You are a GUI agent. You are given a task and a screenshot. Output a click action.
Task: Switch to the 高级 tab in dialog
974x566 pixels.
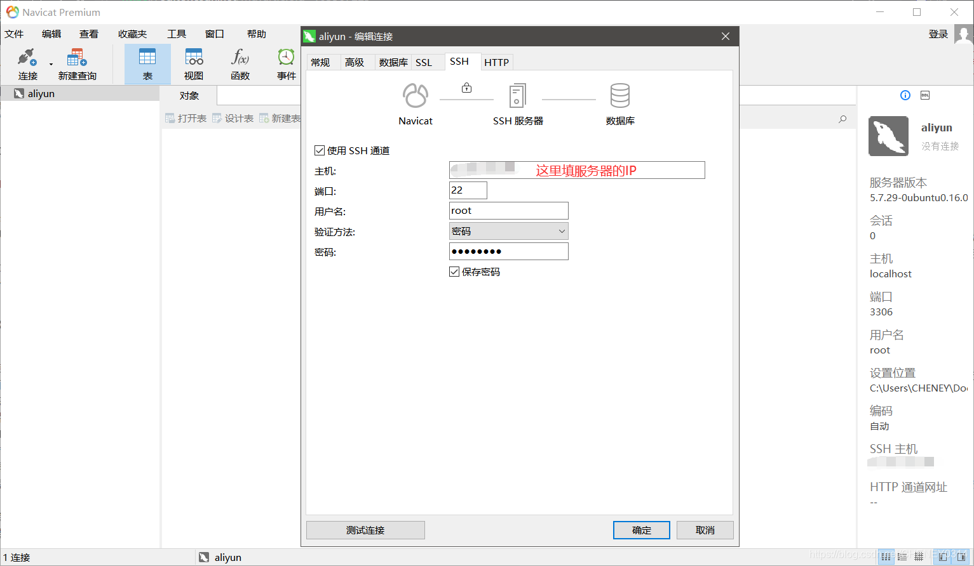tap(355, 62)
